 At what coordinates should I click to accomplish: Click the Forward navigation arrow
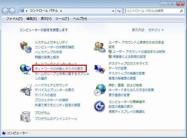[x=12, y=11]
